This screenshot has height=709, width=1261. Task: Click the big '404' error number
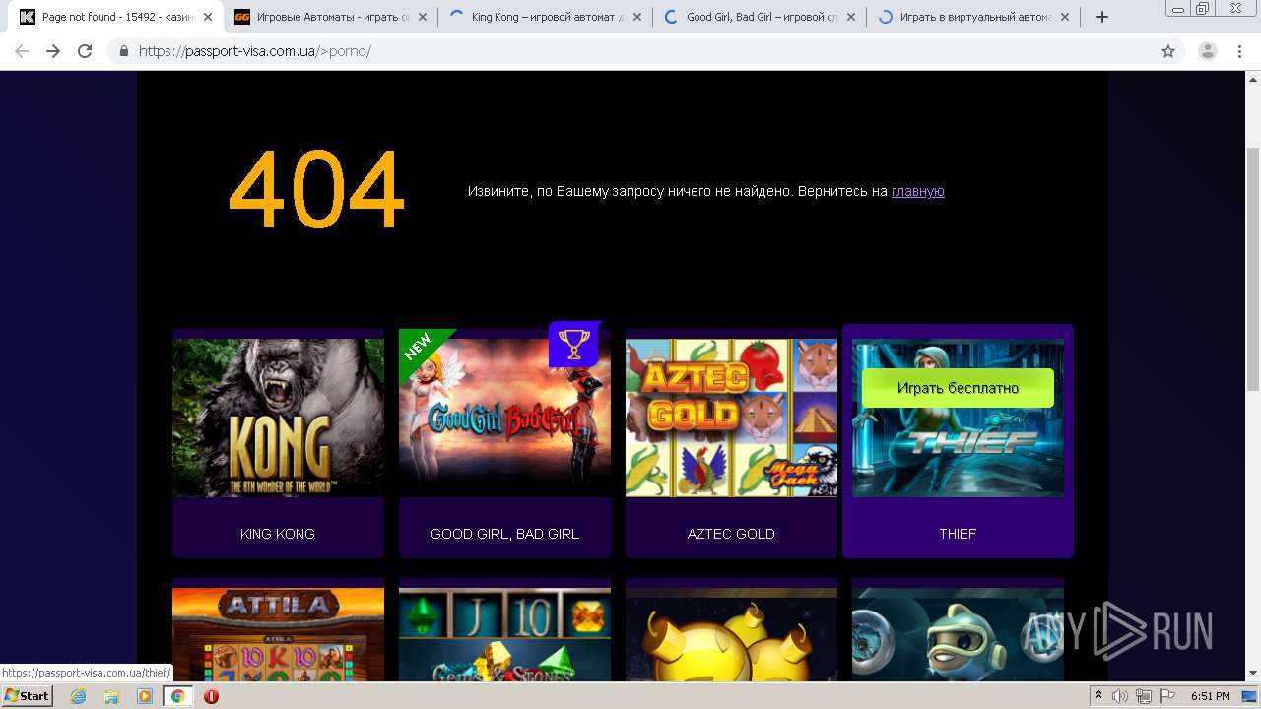[316, 189]
